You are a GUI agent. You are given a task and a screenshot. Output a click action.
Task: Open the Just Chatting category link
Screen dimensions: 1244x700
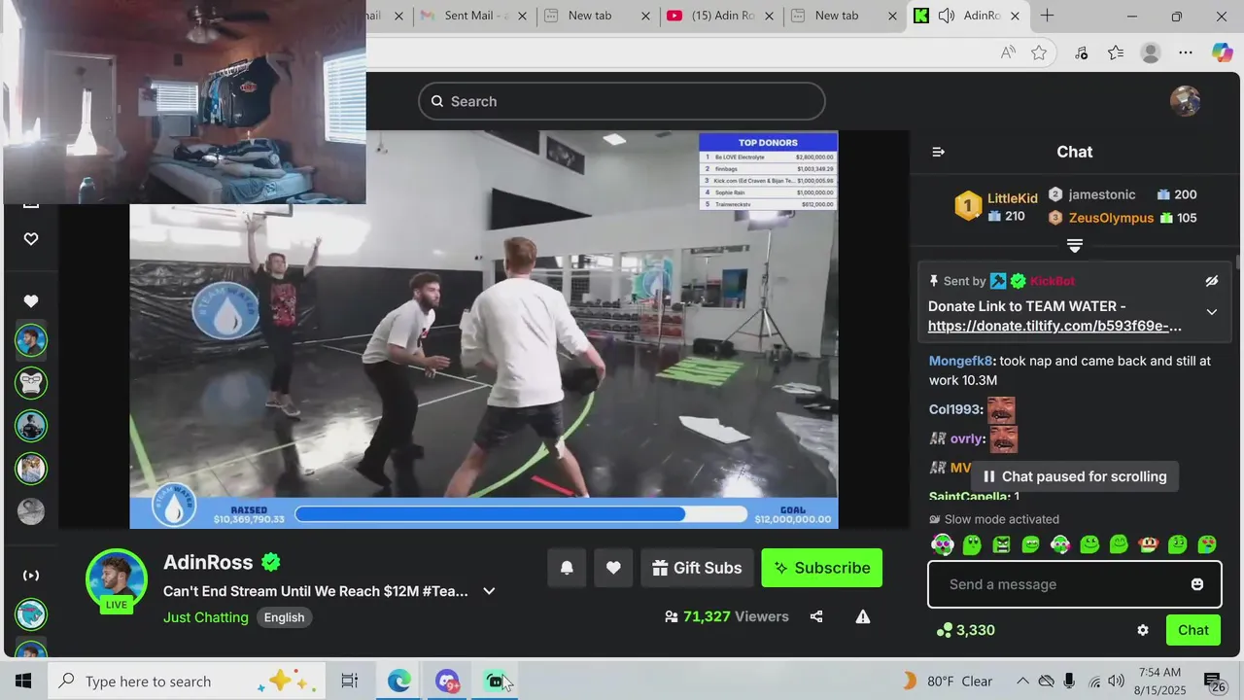pyautogui.click(x=206, y=617)
